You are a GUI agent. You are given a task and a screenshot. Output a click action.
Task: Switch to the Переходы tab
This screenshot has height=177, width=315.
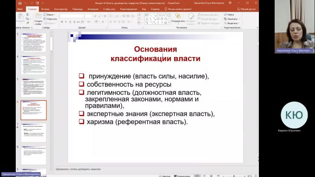coord(77,9)
